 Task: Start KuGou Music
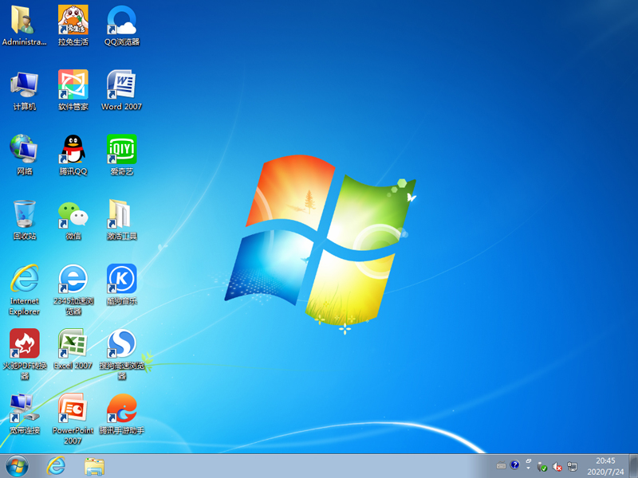(x=121, y=280)
